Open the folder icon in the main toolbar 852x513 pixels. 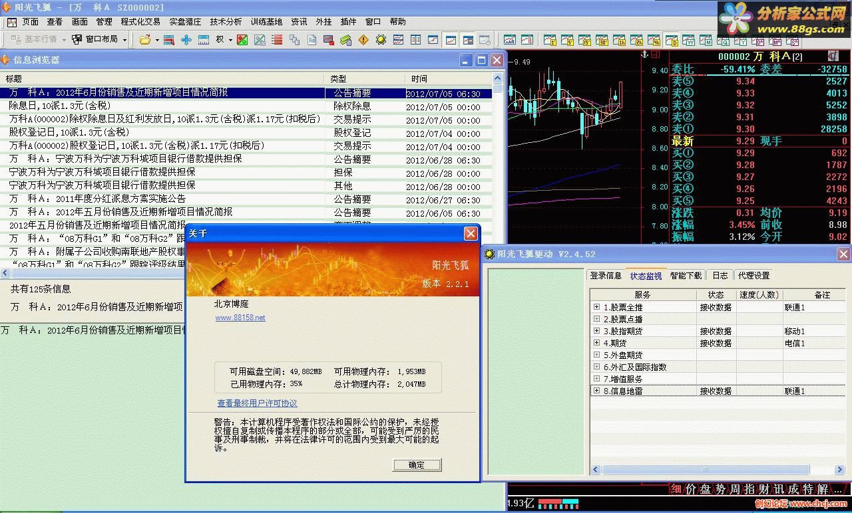146,40
